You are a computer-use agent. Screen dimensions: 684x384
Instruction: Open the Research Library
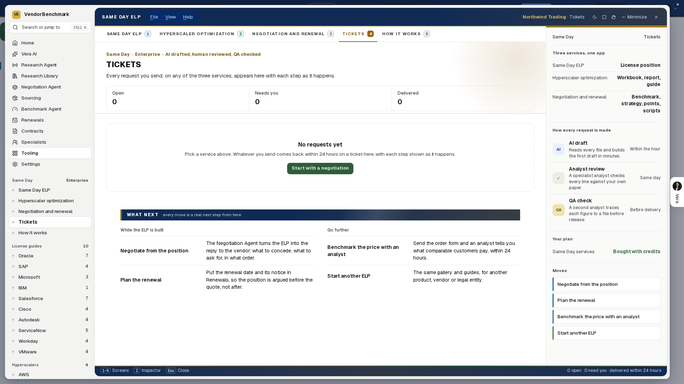coord(50,76)
